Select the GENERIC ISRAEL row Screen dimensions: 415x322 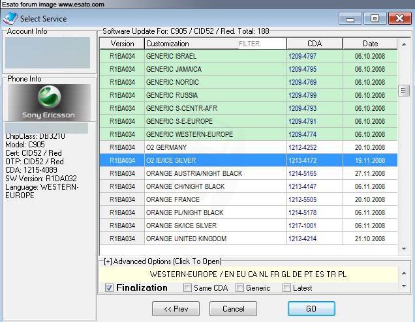point(249,56)
